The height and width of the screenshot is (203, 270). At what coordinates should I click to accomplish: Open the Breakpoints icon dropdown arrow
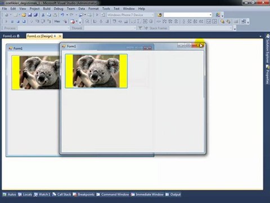coord(76,21)
